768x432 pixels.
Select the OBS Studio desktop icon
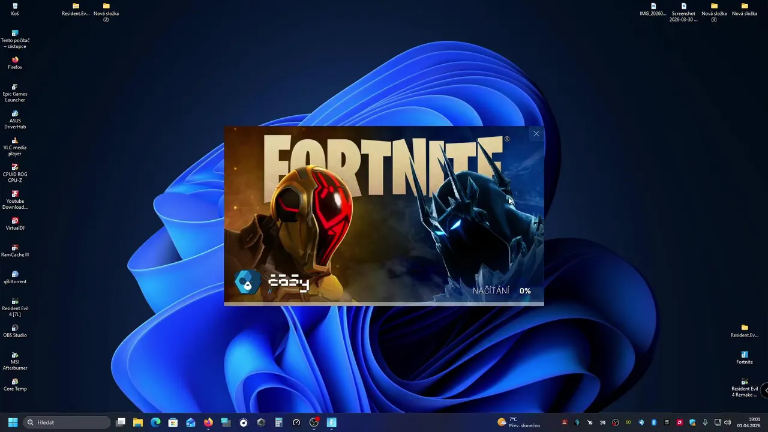pos(15,331)
